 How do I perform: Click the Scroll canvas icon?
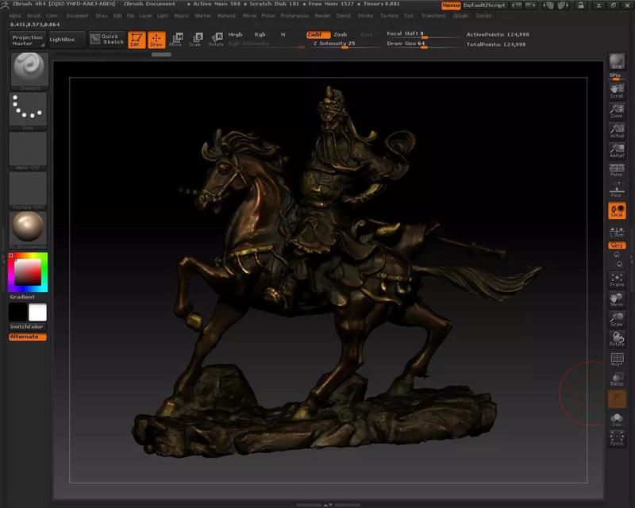(617, 90)
